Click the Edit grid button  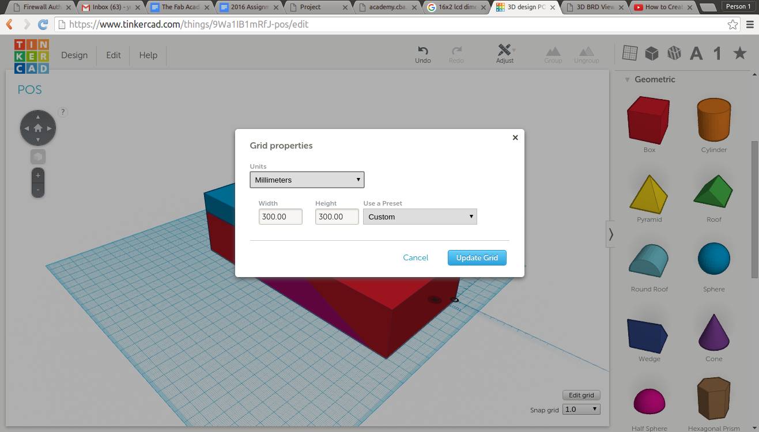coord(581,395)
